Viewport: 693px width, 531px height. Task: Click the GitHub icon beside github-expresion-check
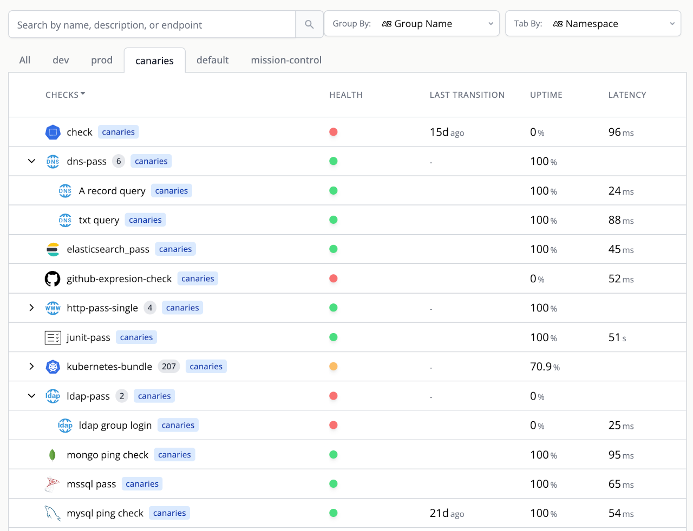click(53, 278)
